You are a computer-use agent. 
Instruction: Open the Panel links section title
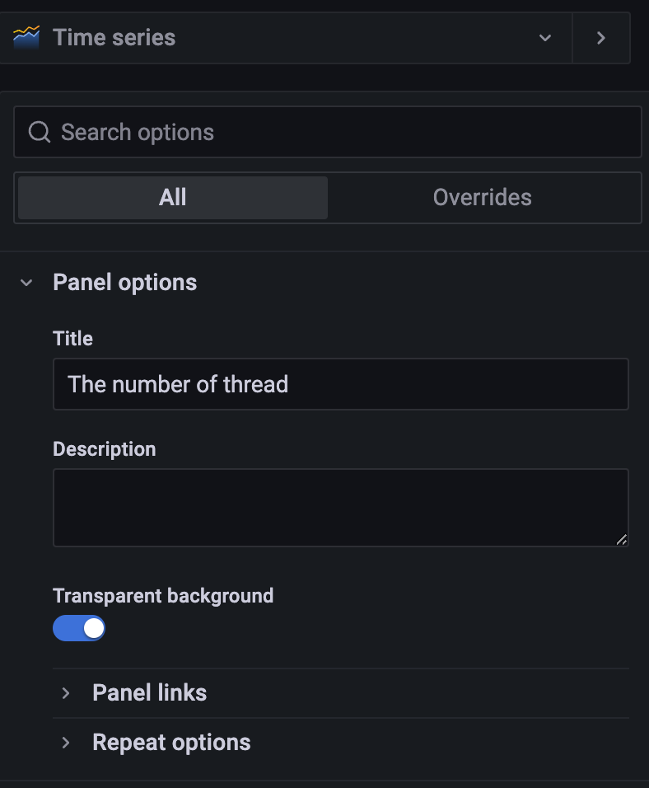pos(150,693)
